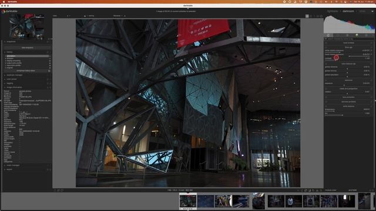This screenshot has width=376, height=211.
Task: Click the rotation slider
Action: [x=347, y=92]
